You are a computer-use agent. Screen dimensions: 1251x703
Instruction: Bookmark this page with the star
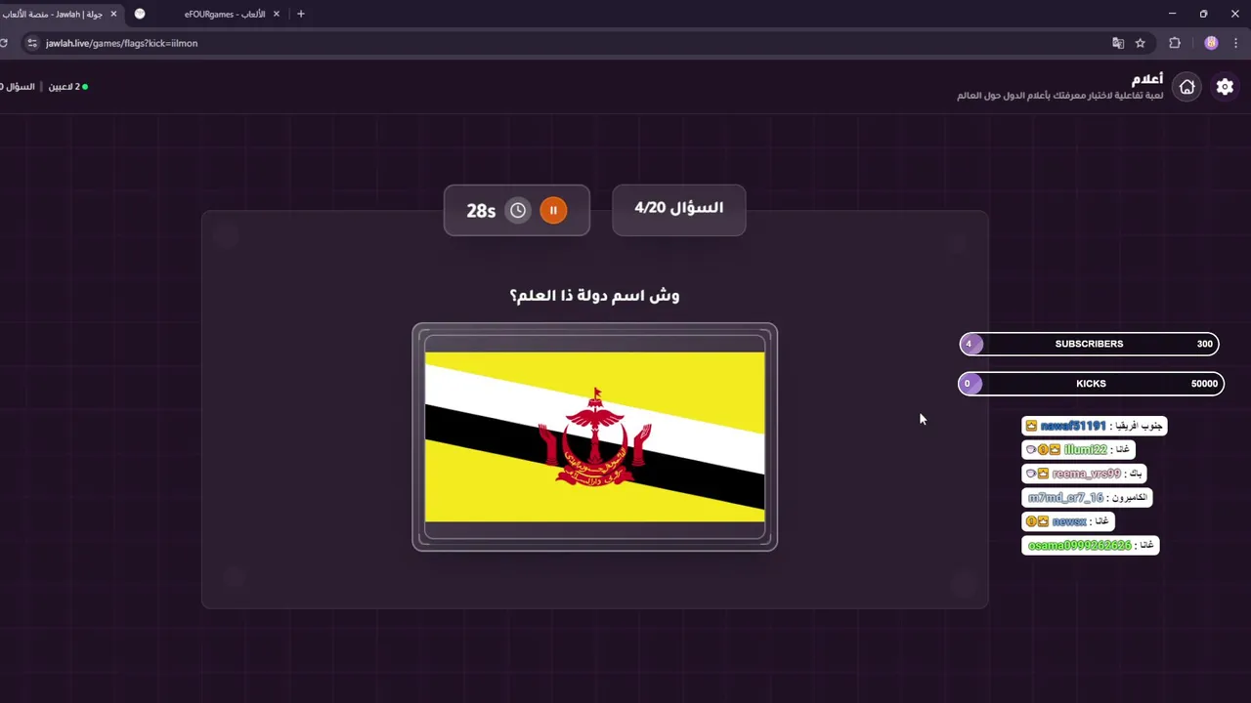click(1141, 43)
